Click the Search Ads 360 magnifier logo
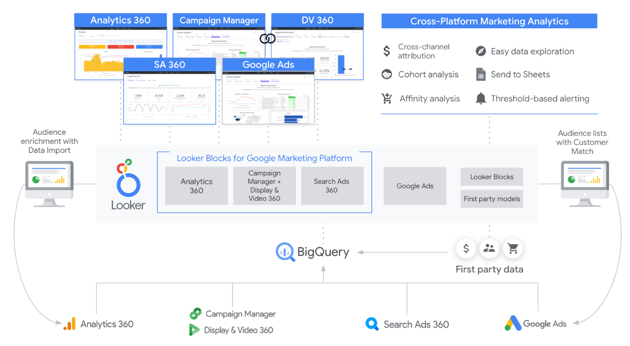630x346 pixels. (372, 324)
